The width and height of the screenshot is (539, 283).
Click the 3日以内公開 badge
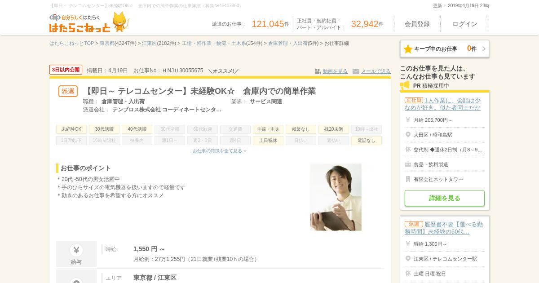[x=66, y=70]
